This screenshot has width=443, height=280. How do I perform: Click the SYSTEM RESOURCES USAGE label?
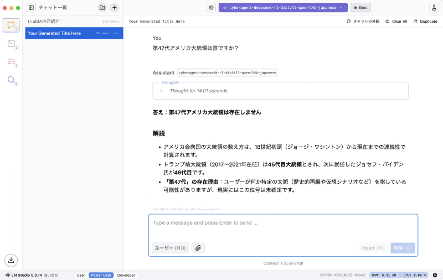point(343,275)
